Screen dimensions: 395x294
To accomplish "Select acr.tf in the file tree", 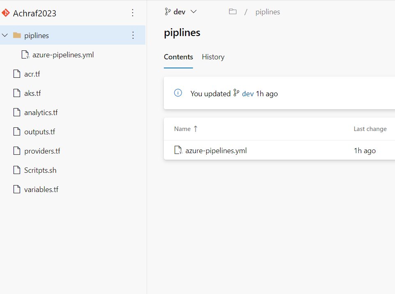I will pyautogui.click(x=32, y=74).
